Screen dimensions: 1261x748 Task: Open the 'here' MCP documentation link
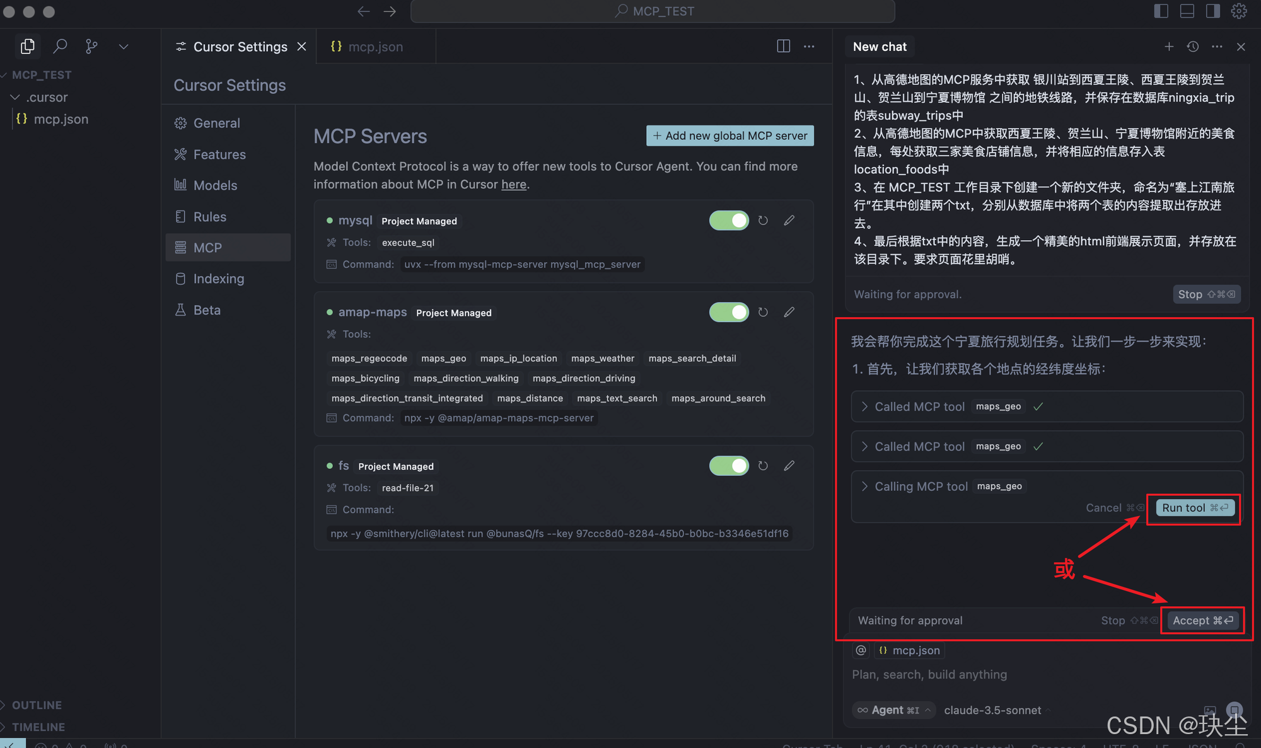(513, 185)
